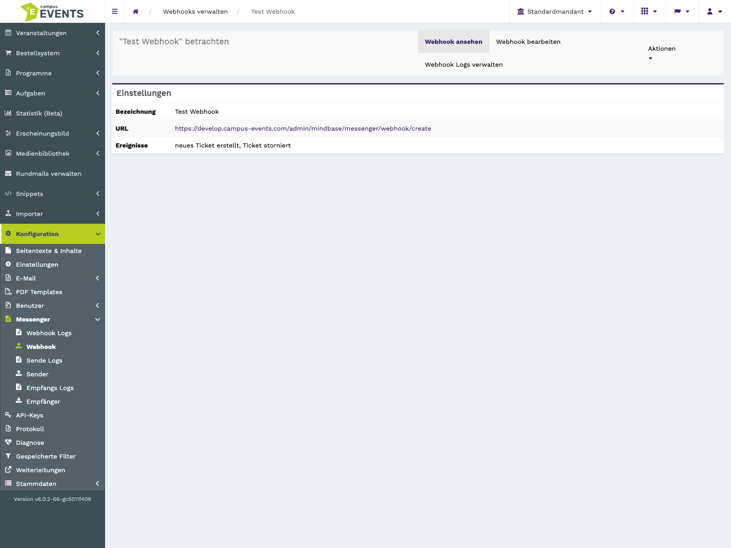Open the webhook URL link
This screenshot has width=731, height=548.
[x=303, y=128]
